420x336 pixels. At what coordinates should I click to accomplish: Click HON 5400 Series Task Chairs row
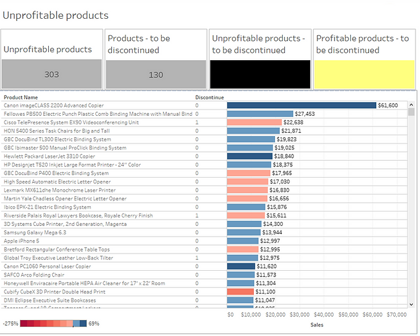(57, 131)
